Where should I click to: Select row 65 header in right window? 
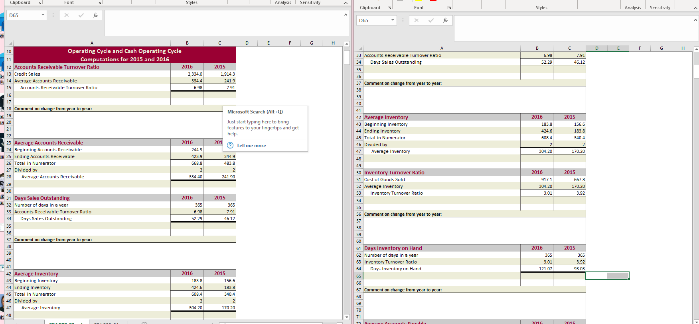[x=359, y=276]
